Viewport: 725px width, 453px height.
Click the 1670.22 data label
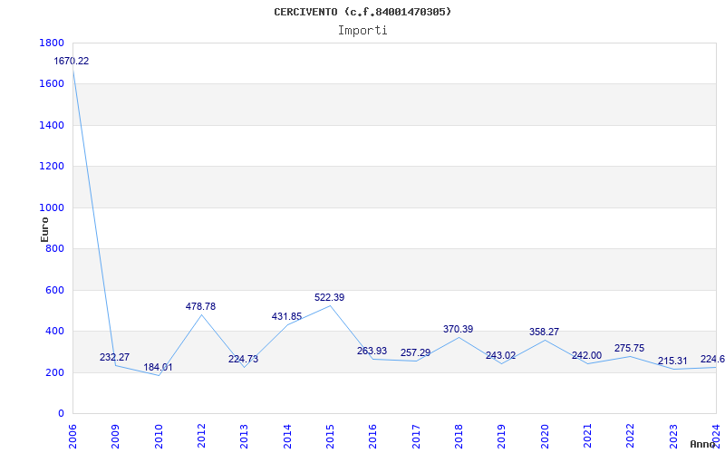tap(72, 61)
